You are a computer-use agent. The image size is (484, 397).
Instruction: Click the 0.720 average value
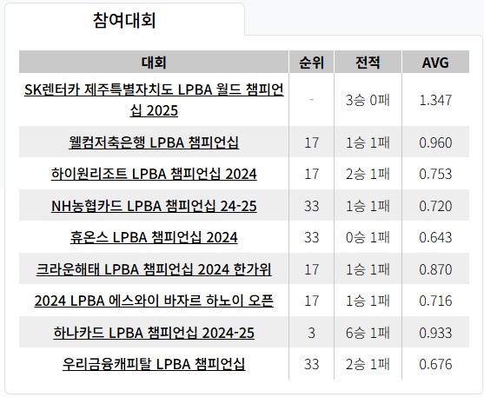point(435,206)
